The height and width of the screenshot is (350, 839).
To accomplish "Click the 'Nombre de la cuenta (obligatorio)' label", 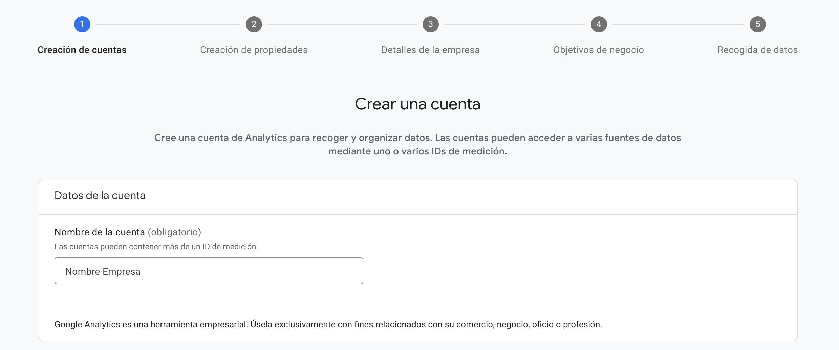I will coord(128,232).
